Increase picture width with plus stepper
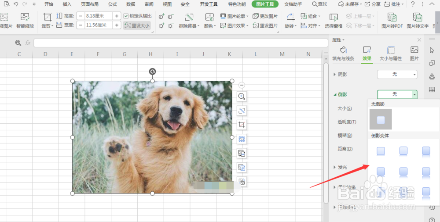 pos(117,25)
